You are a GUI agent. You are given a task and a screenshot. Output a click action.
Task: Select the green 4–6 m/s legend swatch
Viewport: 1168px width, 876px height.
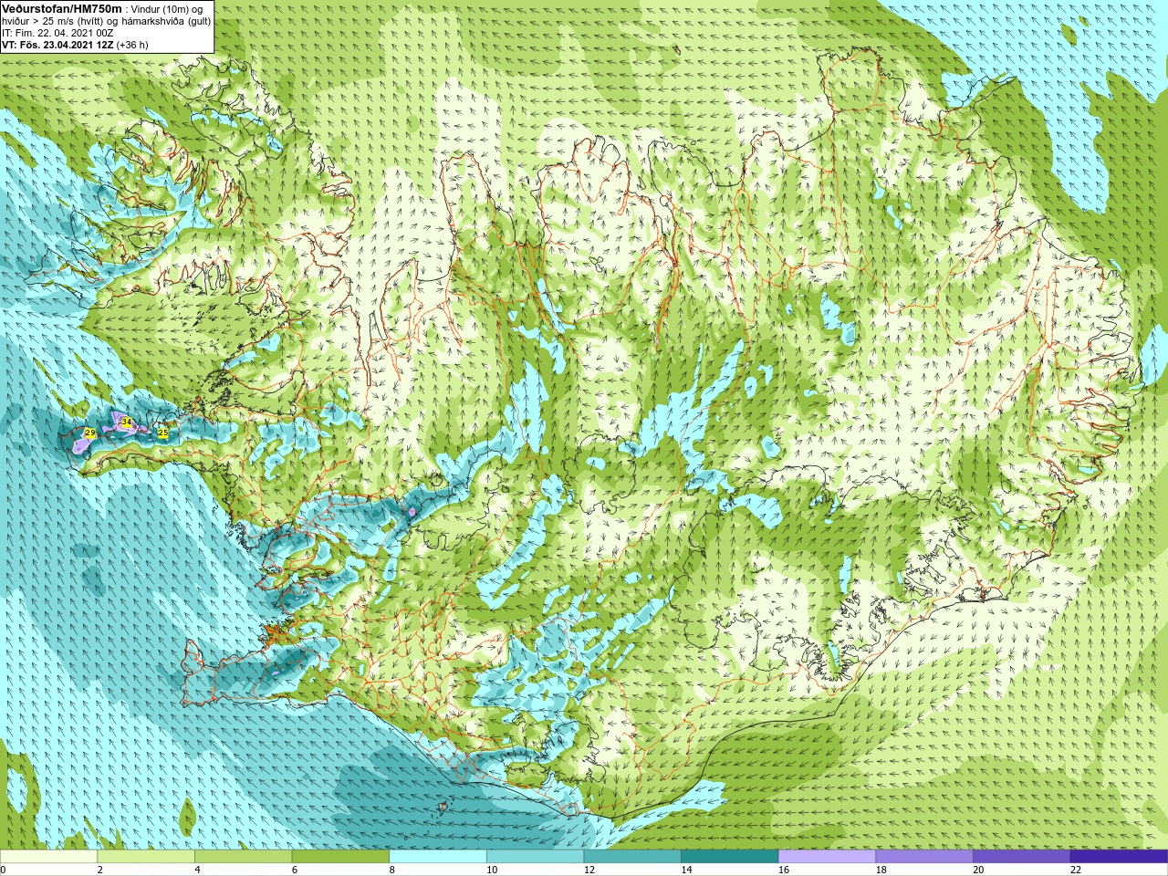click(243, 857)
